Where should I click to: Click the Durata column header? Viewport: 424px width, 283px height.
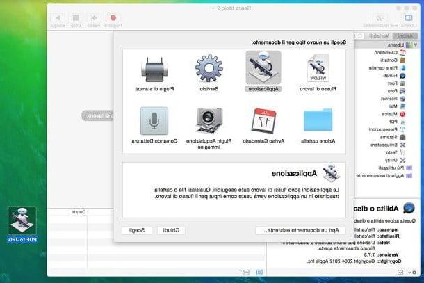(x=79, y=212)
